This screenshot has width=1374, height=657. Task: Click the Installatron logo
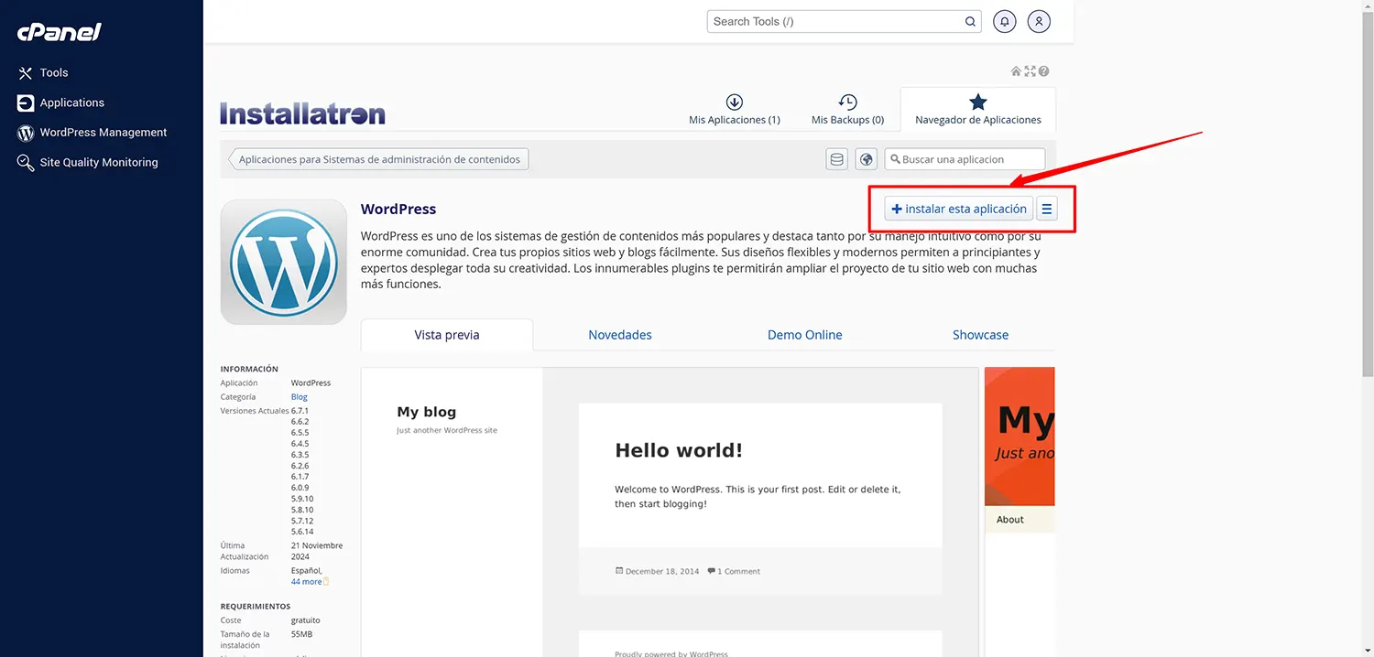pyautogui.click(x=302, y=113)
